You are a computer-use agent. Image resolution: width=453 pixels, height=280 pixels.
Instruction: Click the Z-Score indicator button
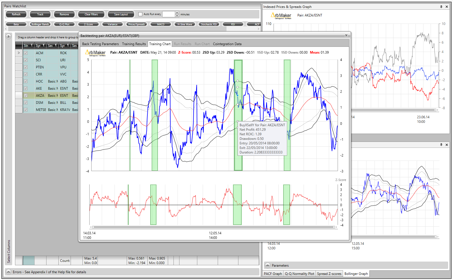tap(88, 24)
